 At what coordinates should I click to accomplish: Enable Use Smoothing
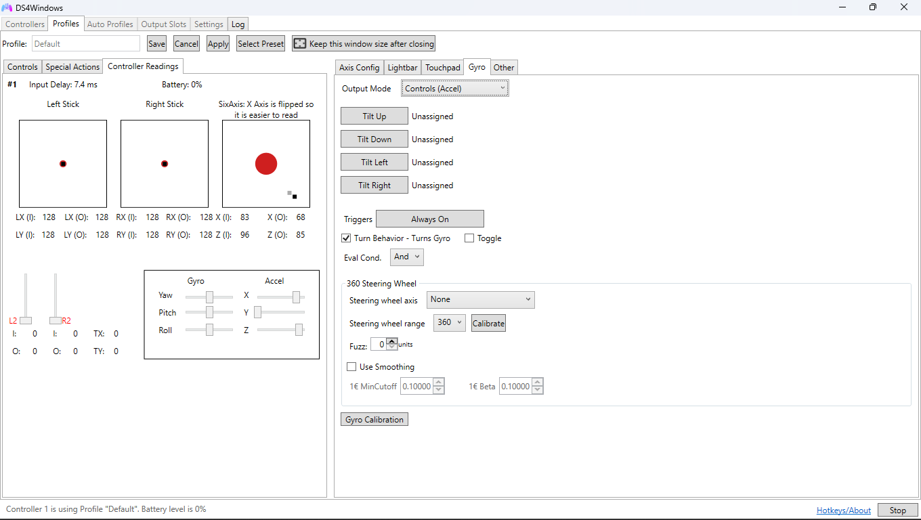click(351, 366)
